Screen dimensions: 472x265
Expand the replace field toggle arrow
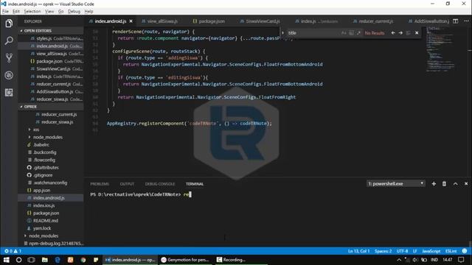[282, 32]
